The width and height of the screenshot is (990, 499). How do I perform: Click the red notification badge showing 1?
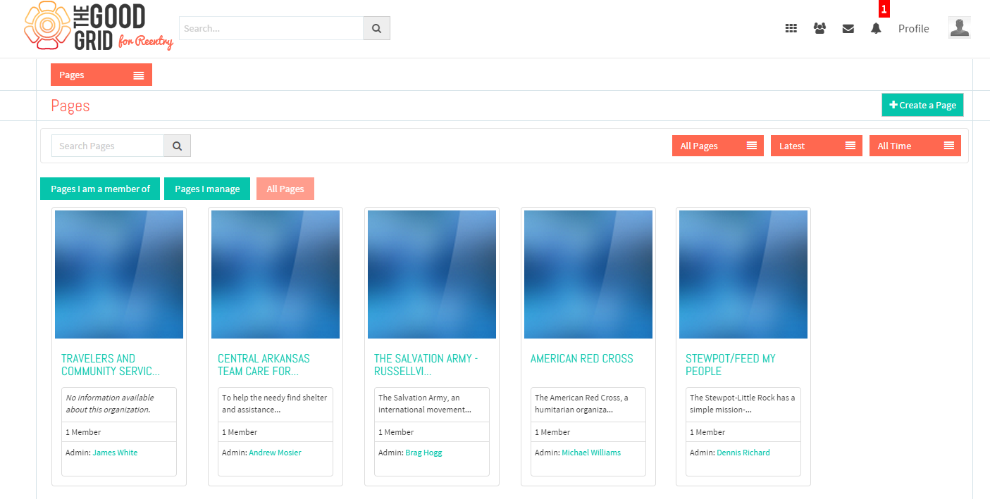coord(884,9)
